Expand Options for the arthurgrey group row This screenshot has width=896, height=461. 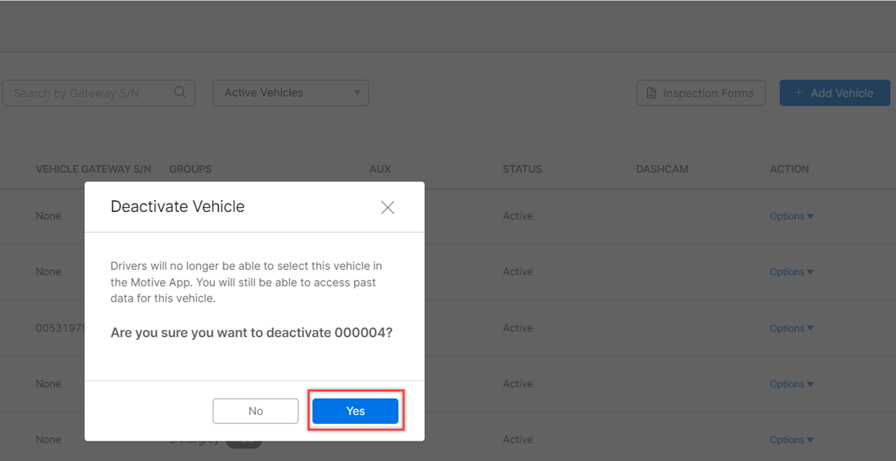click(x=791, y=440)
